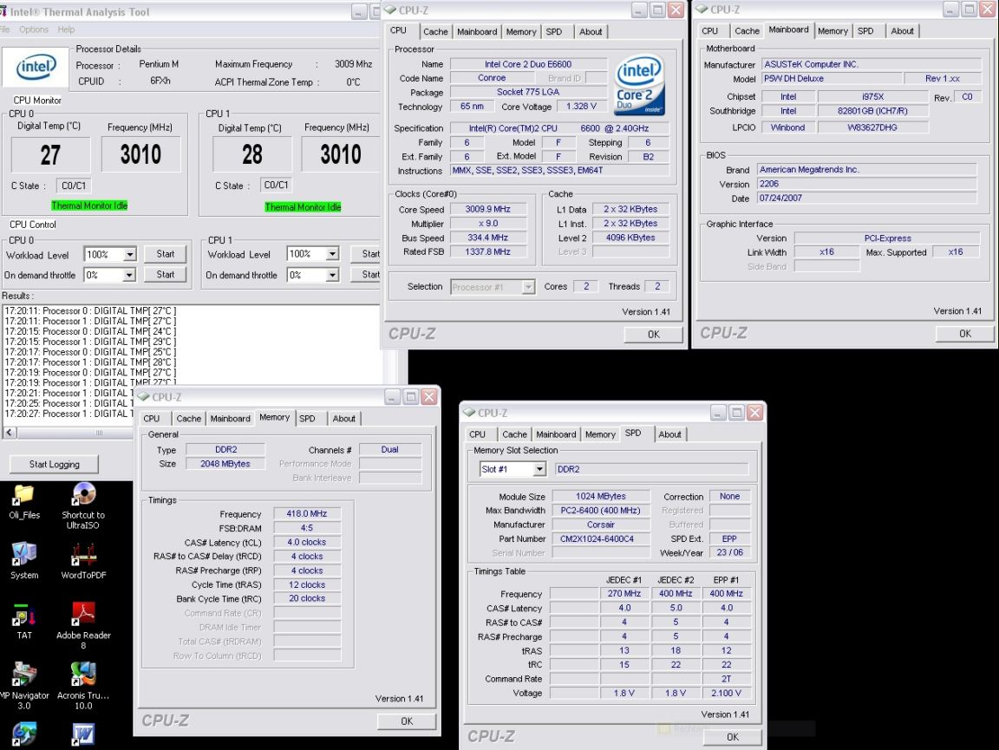Open the Oli_Files desktop folder icon
The height and width of the screenshot is (750, 999).
coord(23,501)
